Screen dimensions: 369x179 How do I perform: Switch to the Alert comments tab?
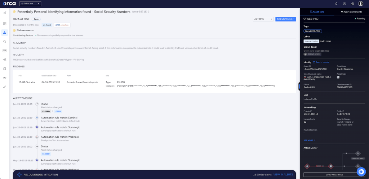click(351, 12)
